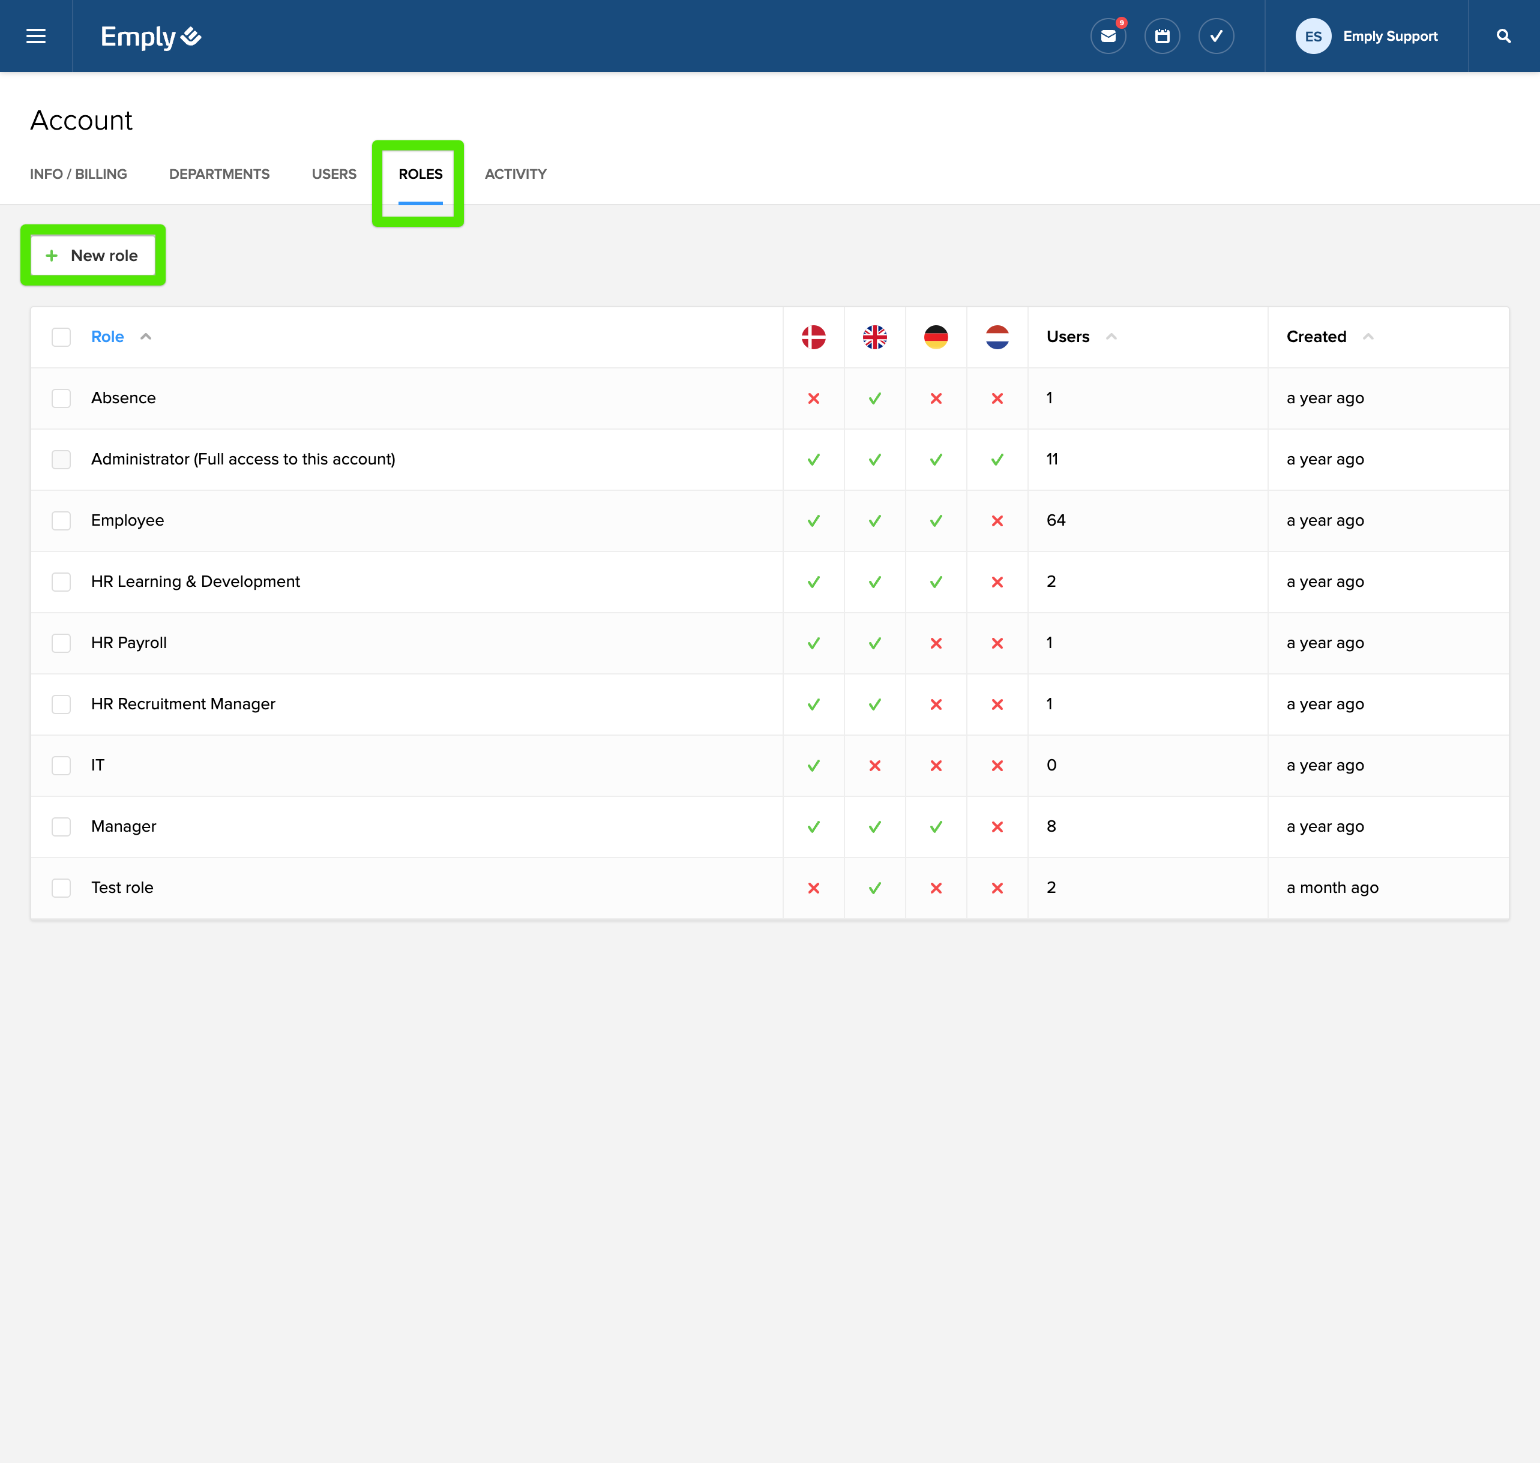Image resolution: width=1540 pixels, height=1463 pixels.
Task: Check the Employee role checkbox
Action: [x=61, y=520]
